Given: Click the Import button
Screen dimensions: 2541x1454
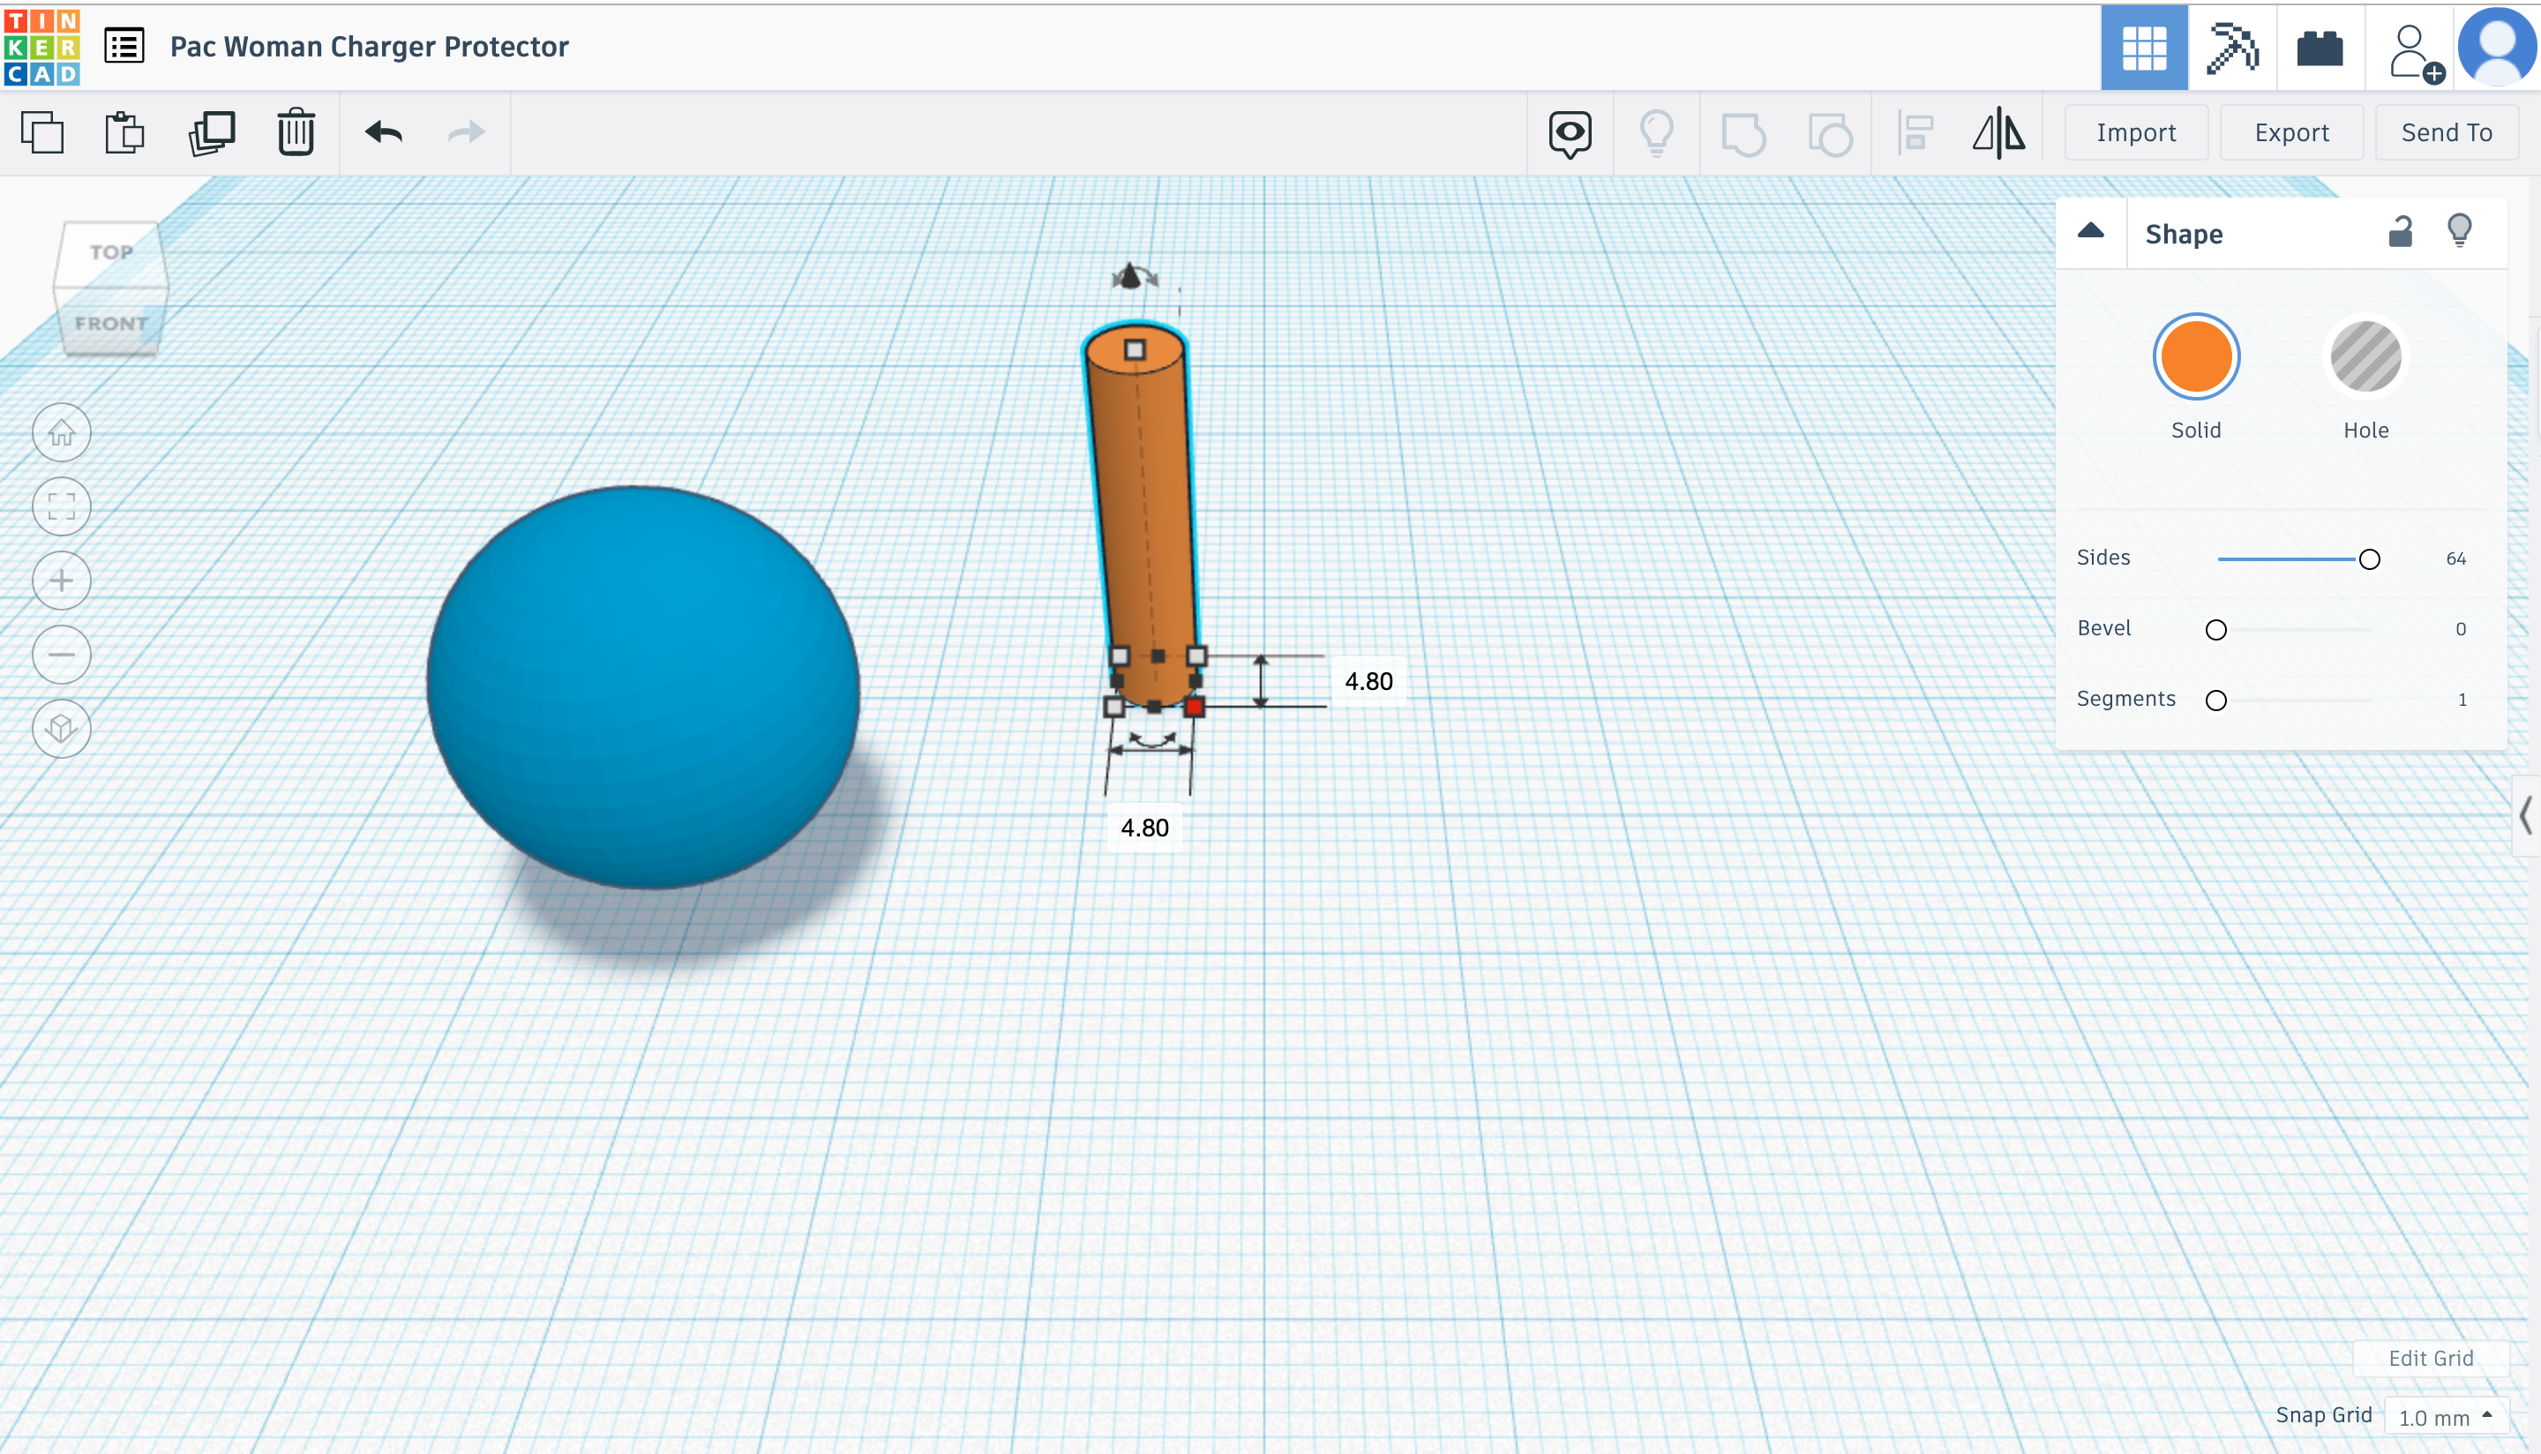Looking at the screenshot, I should (2137, 131).
